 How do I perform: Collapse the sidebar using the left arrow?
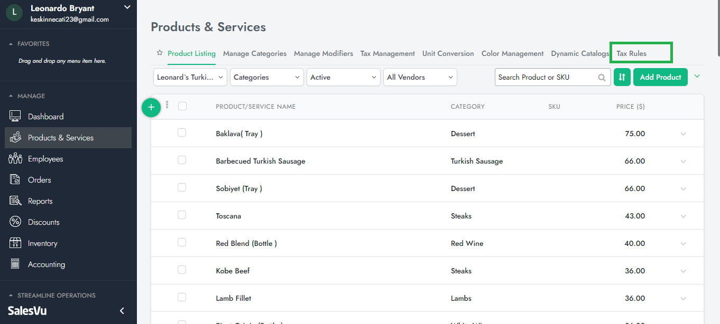point(122,311)
